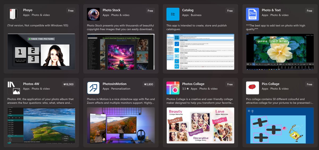Click the PhotosInMotion slideshow app description
The image size is (319, 150).
pos(121,101)
